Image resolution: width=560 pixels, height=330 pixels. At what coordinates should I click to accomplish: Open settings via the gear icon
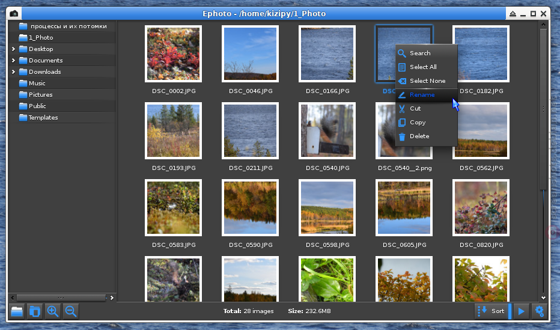[x=540, y=311]
